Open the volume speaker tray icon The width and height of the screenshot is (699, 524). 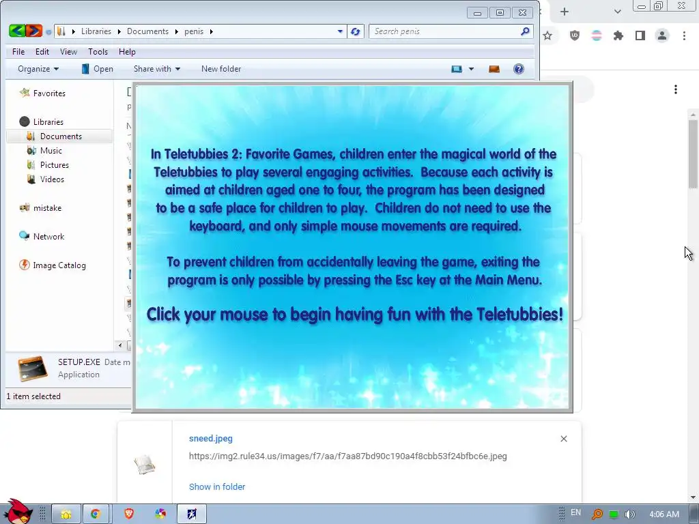(x=629, y=514)
